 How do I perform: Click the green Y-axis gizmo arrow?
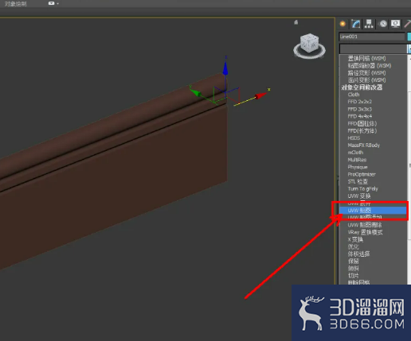pos(195,92)
